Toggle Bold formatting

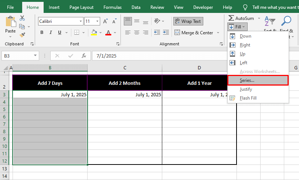coord(42,32)
